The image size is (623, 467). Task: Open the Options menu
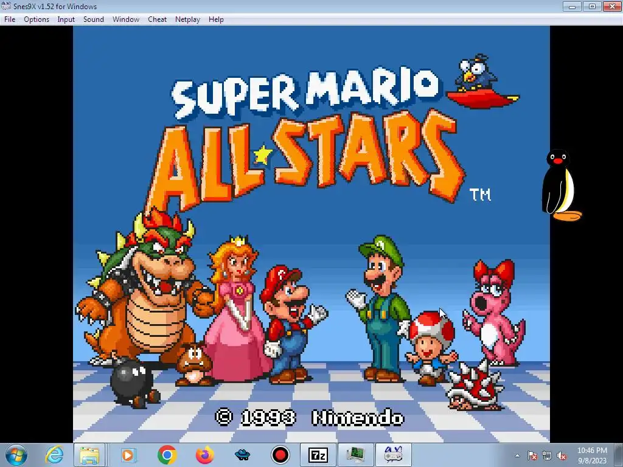(x=37, y=19)
